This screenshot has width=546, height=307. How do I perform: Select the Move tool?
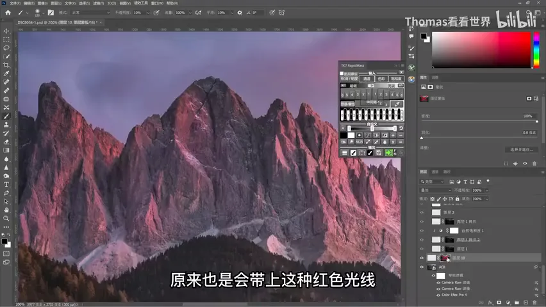[x=6, y=31]
